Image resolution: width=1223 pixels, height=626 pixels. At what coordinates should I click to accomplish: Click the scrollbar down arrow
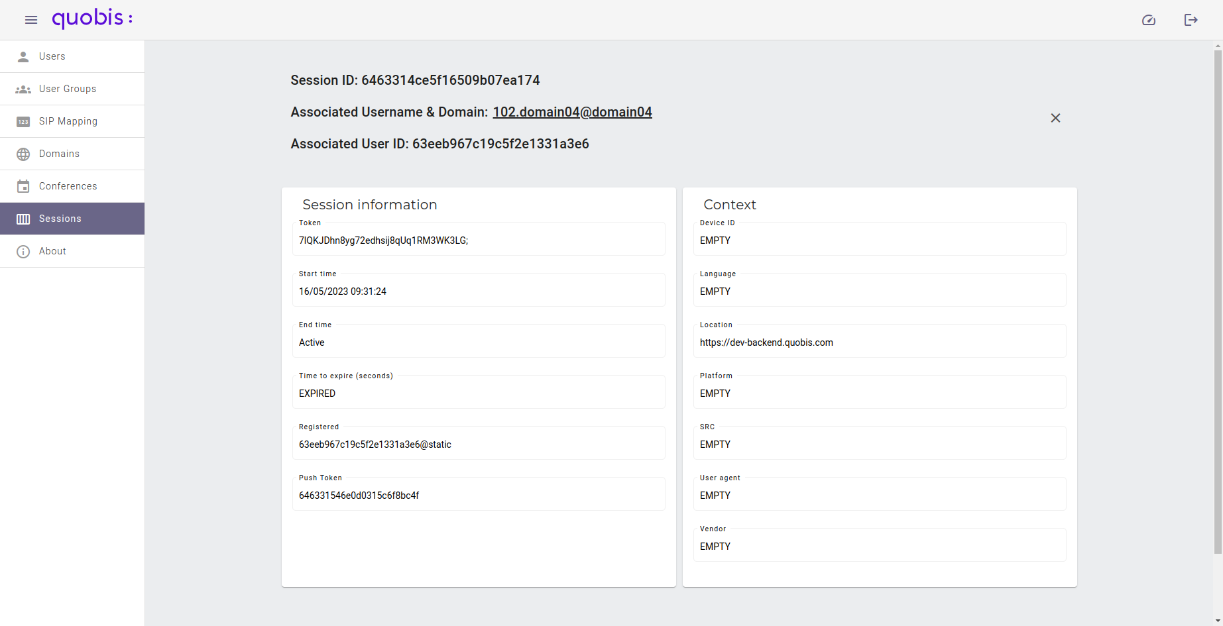[1218, 621]
